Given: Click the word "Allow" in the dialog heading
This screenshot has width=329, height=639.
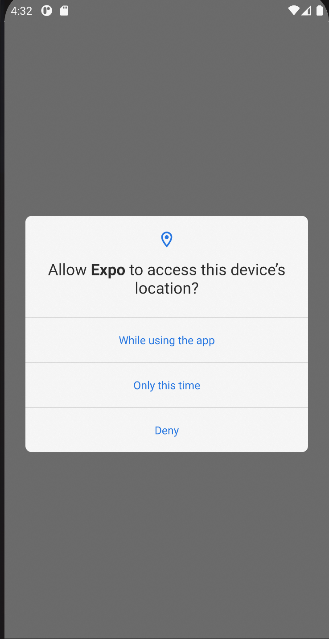Looking at the screenshot, I should click(x=67, y=270).
